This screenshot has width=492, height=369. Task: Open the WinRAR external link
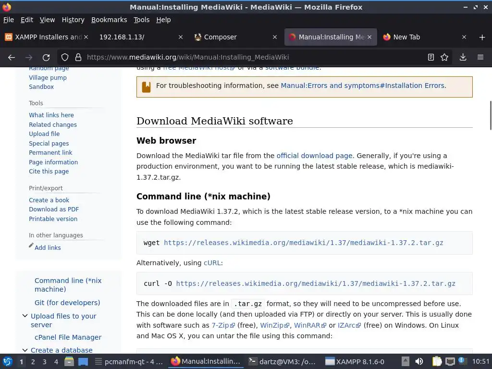point(310,325)
